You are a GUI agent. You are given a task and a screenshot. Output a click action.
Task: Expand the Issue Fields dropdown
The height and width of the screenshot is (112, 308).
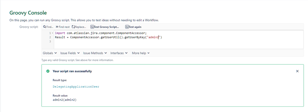[x=70, y=53]
